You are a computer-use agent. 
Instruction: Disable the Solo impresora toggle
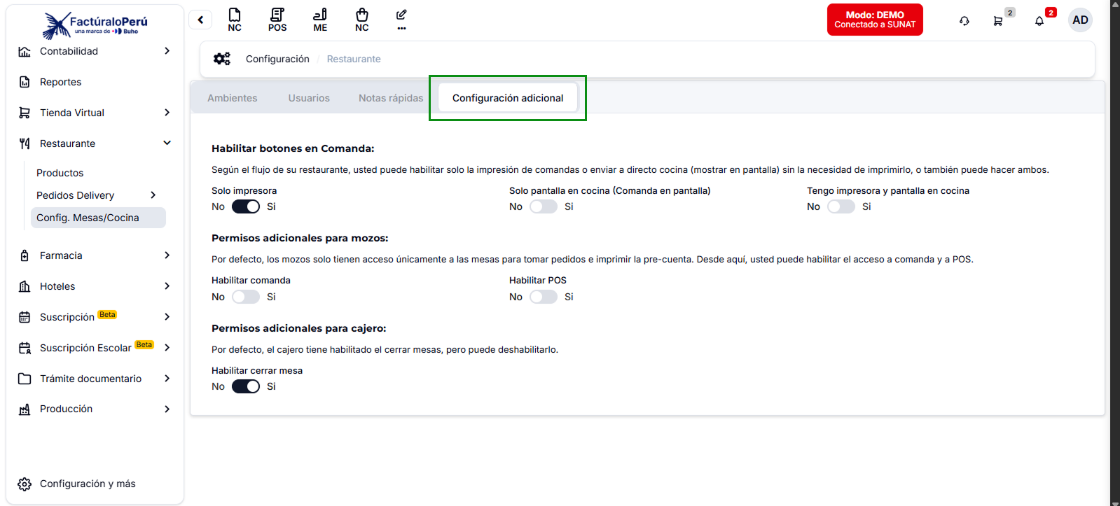click(x=246, y=206)
